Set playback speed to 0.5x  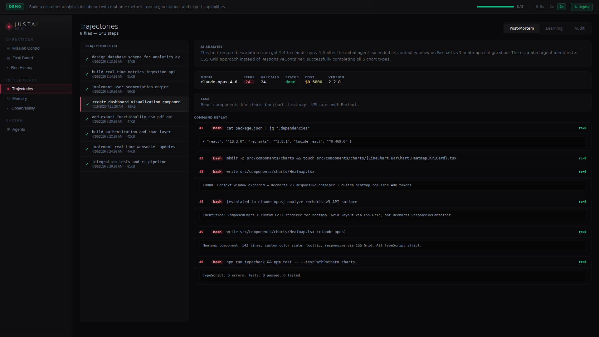pyautogui.click(x=540, y=7)
